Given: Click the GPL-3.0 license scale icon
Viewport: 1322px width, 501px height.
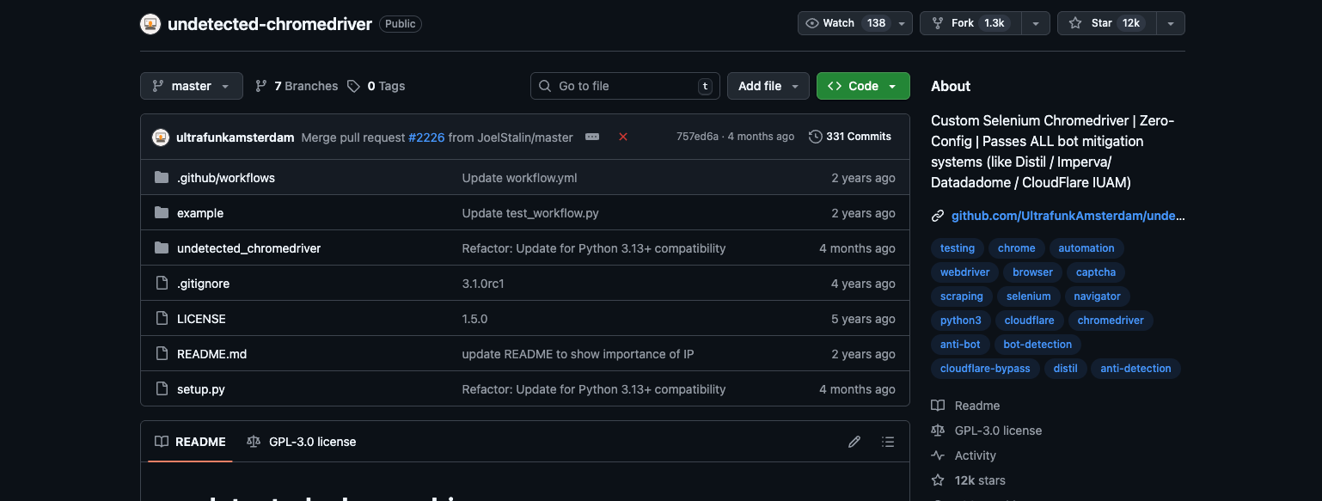Looking at the screenshot, I should click(x=937, y=430).
